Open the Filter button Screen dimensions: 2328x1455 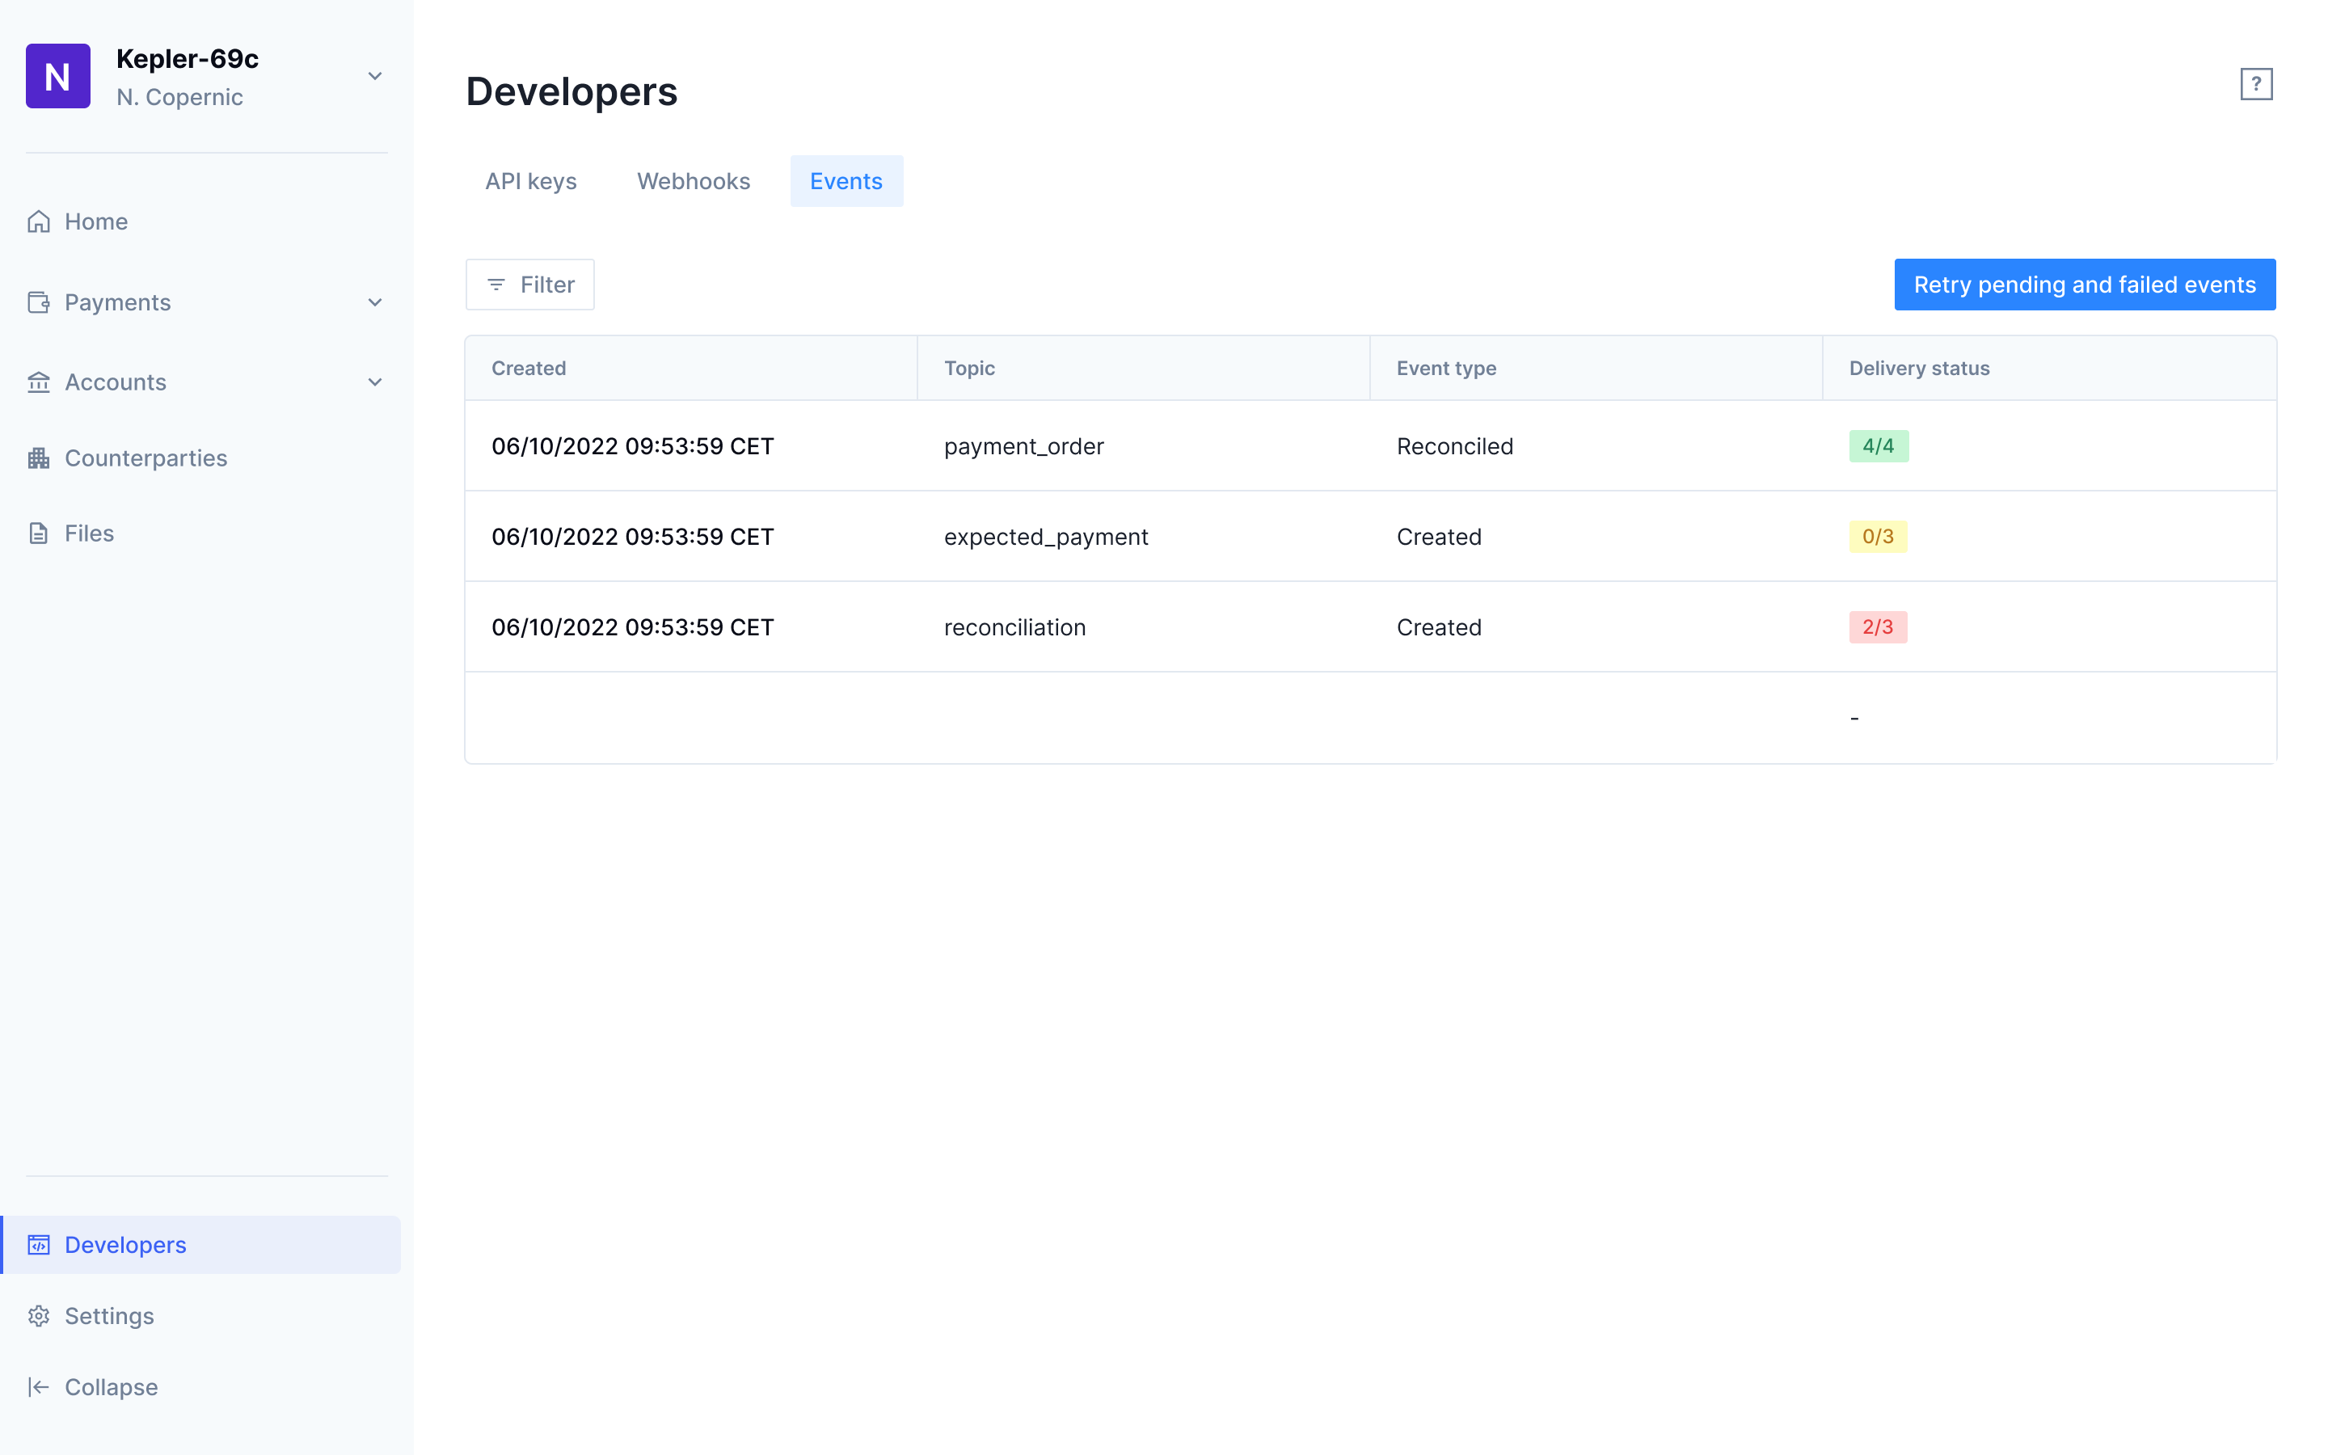click(530, 285)
